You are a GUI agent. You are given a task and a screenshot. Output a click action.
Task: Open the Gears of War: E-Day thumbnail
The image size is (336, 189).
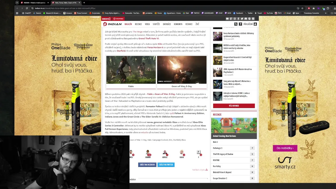click(x=182, y=70)
